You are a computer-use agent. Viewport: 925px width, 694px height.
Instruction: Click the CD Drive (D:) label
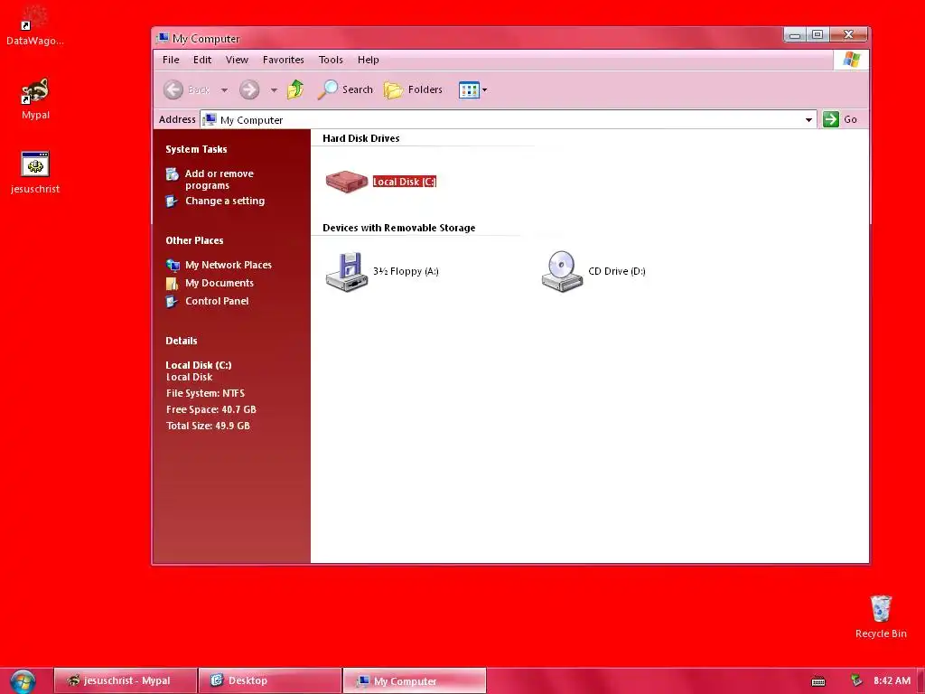tap(616, 271)
